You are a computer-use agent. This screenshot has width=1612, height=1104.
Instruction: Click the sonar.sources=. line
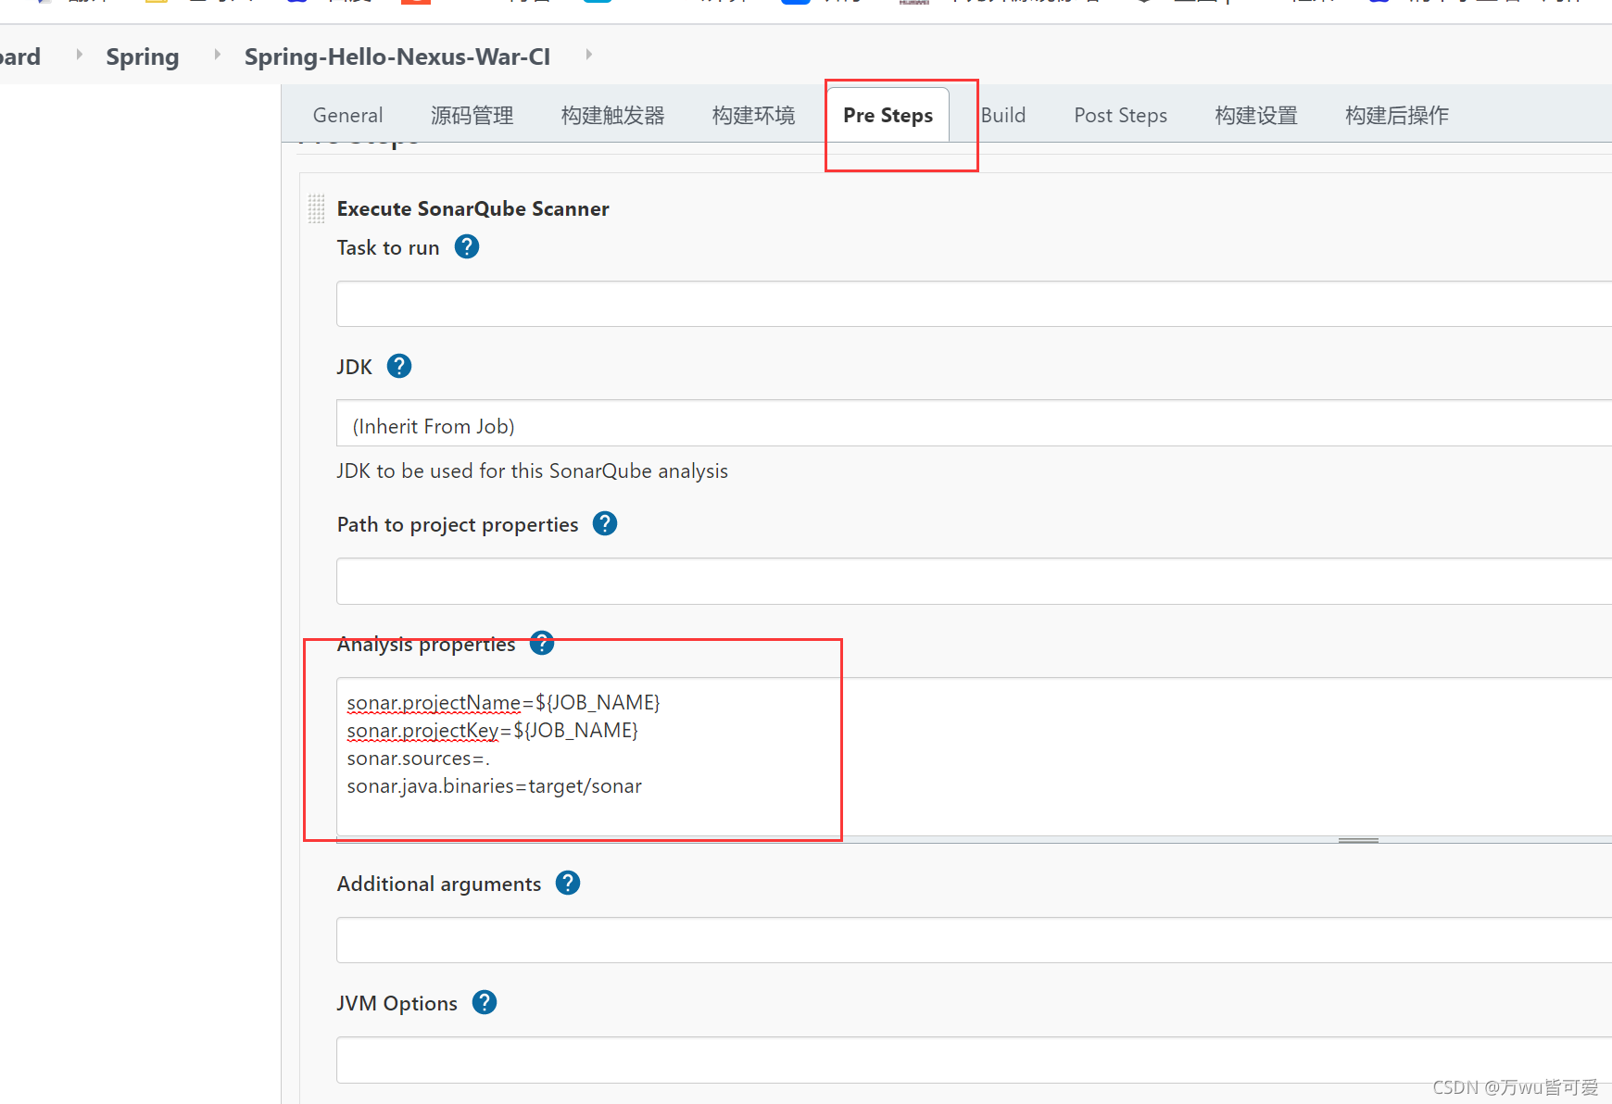point(418,759)
